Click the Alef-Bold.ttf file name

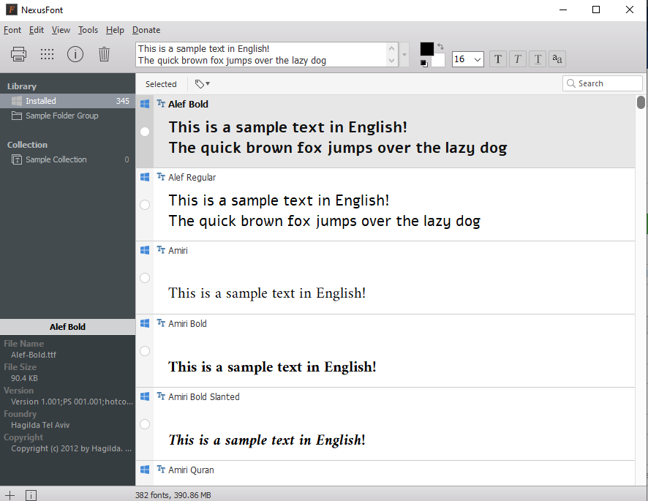(x=34, y=355)
